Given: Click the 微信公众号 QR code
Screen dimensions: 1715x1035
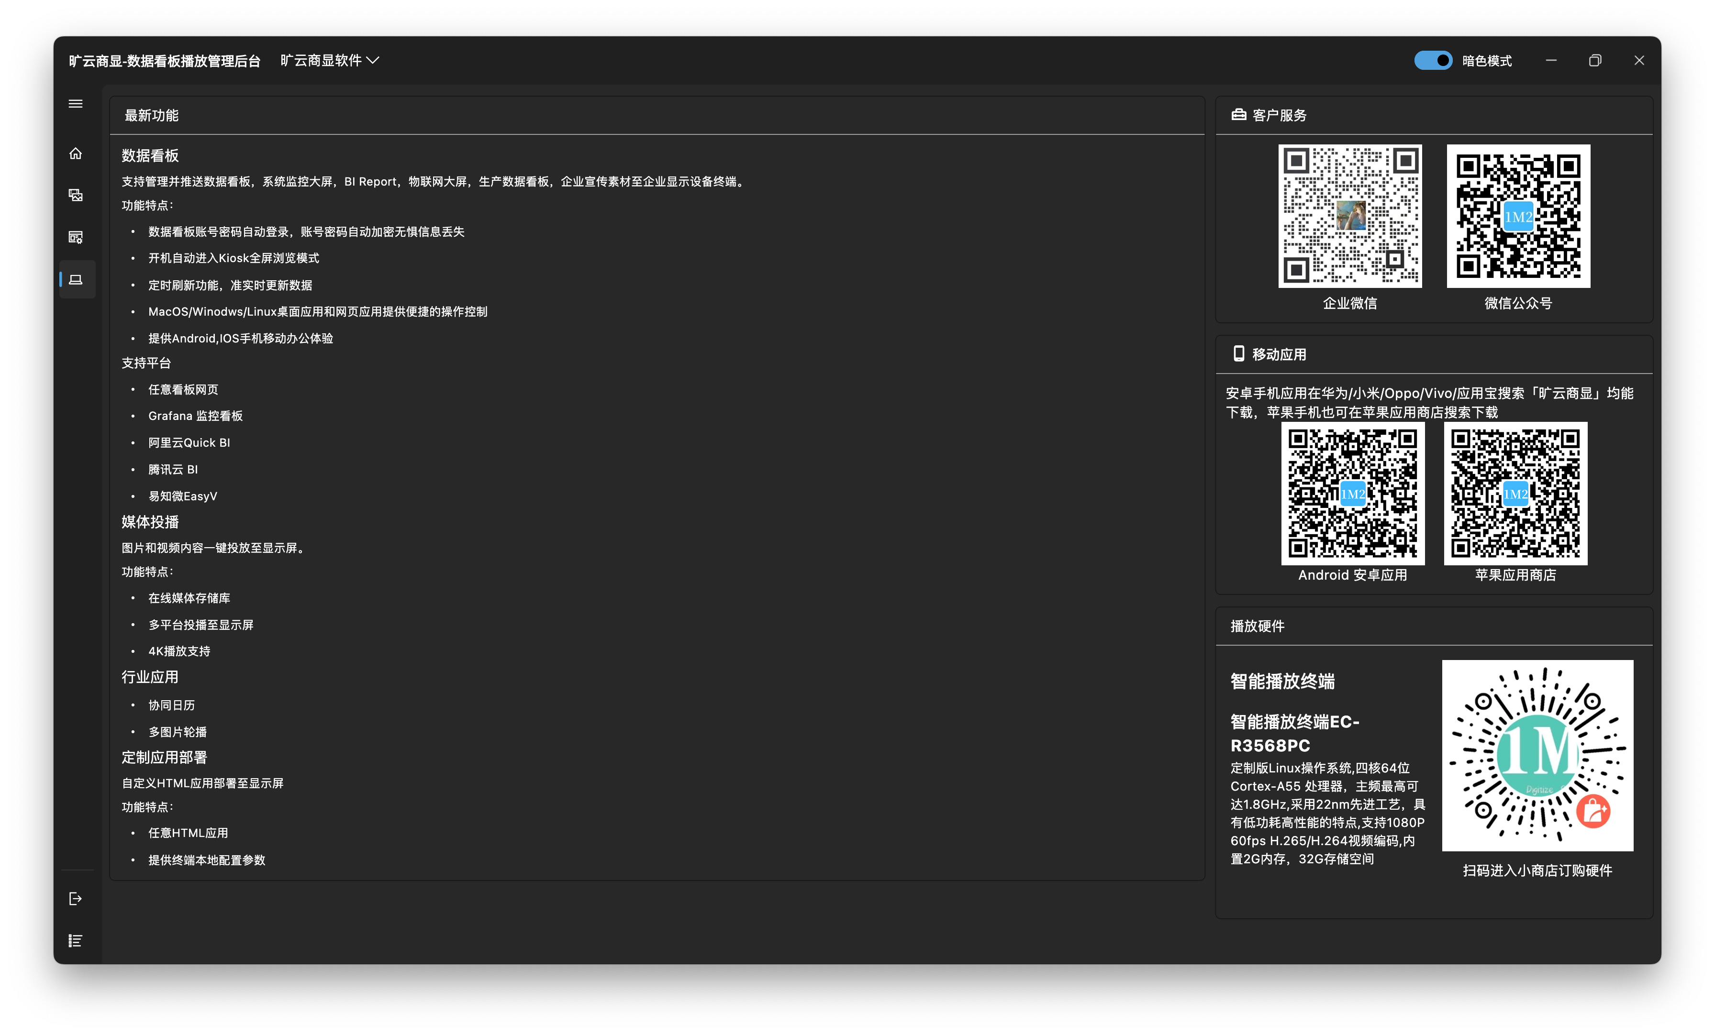Looking at the screenshot, I should click(x=1519, y=216).
